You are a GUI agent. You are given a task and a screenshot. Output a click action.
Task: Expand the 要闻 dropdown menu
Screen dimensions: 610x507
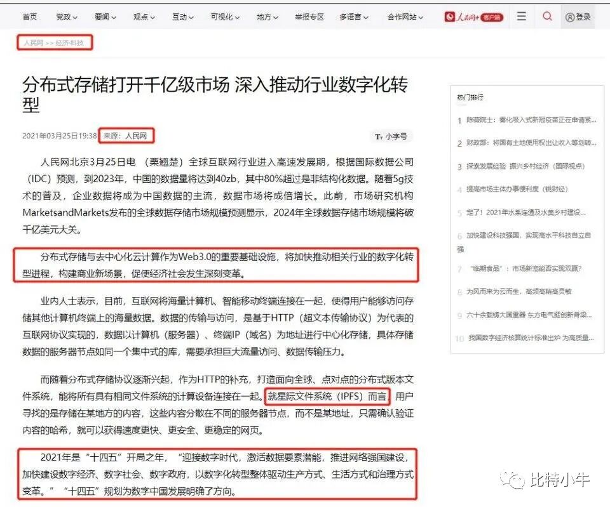coord(105,16)
